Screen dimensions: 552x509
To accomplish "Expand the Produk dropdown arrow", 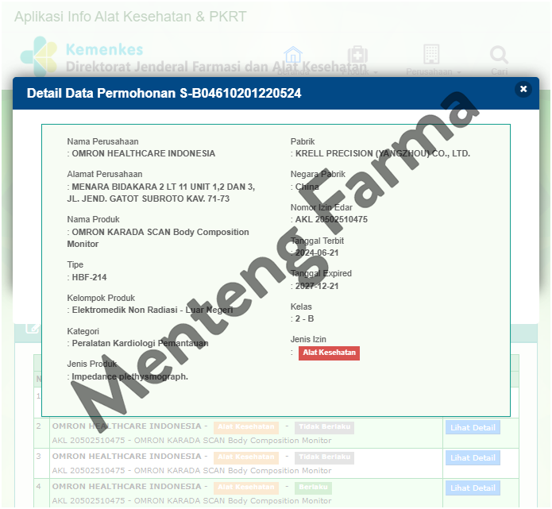I will (376, 72).
